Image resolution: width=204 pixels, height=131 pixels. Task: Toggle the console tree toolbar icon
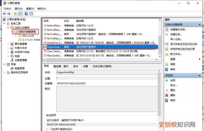(x=20, y=14)
